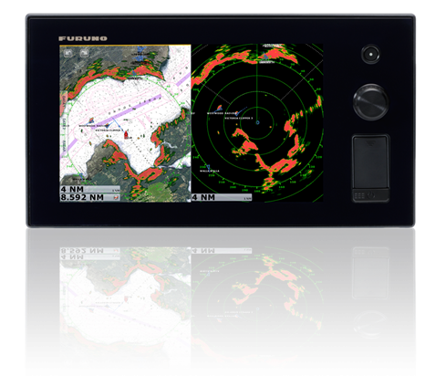Select Westwood Rainier AIS target on chart
The image size is (446, 376).
click(91, 120)
